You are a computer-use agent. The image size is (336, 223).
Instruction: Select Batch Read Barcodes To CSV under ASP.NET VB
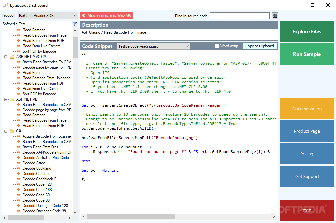point(47,105)
